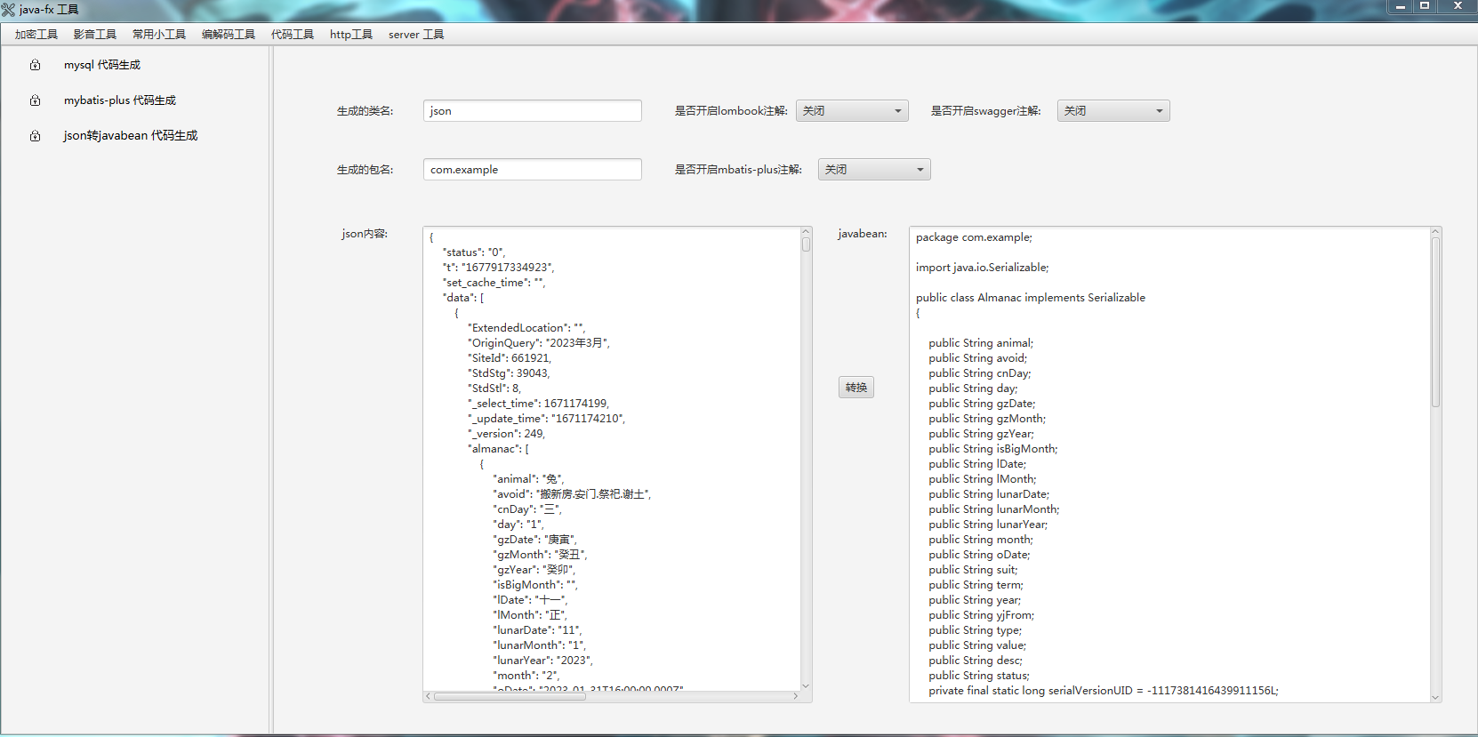This screenshot has width=1478, height=737.
Task: Click the javabean output vertical scrollbar
Action: 1434,322
